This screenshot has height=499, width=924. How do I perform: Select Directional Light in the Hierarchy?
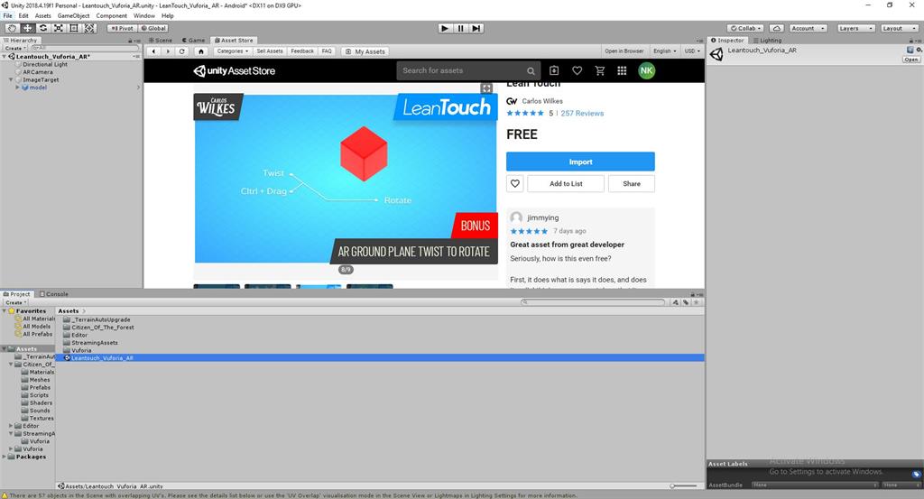45,64
